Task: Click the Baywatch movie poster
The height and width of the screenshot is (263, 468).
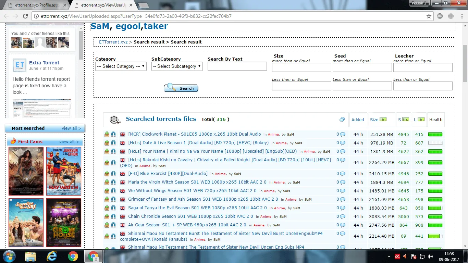Action: click(64, 171)
